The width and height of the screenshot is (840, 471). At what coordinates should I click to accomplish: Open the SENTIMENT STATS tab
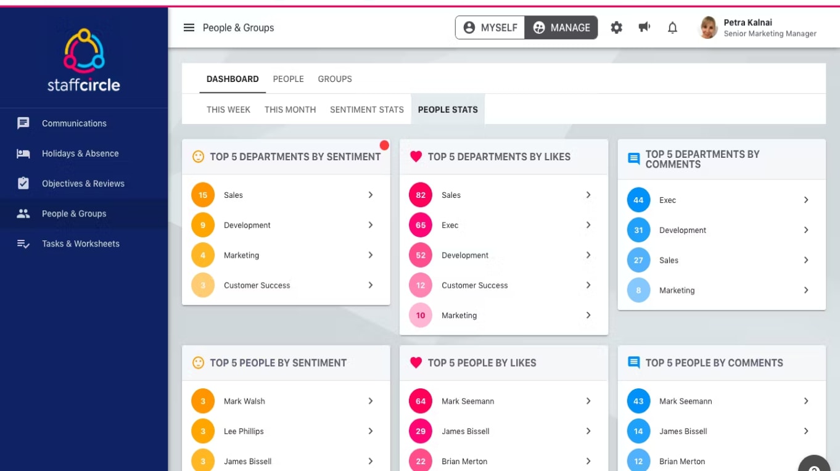pyautogui.click(x=366, y=110)
